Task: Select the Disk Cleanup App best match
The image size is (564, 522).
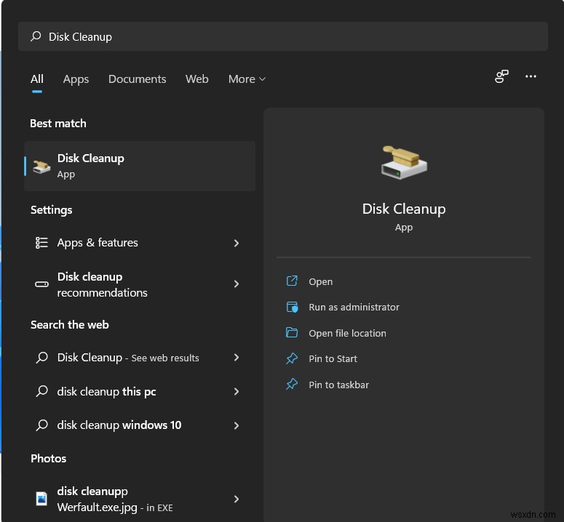Action: point(140,166)
